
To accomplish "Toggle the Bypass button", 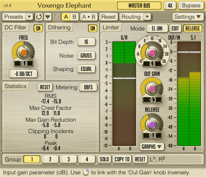I will click(x=191, y=6).
